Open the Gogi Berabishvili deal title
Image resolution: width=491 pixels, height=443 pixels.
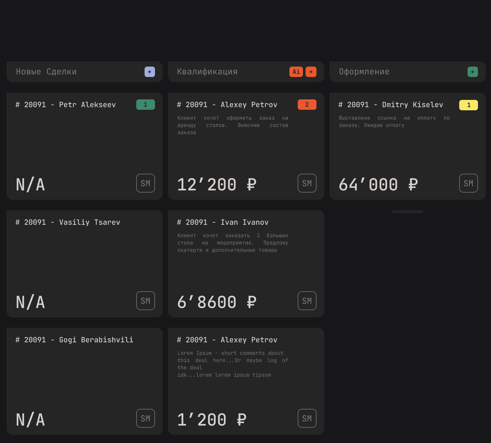coord(74,340)
